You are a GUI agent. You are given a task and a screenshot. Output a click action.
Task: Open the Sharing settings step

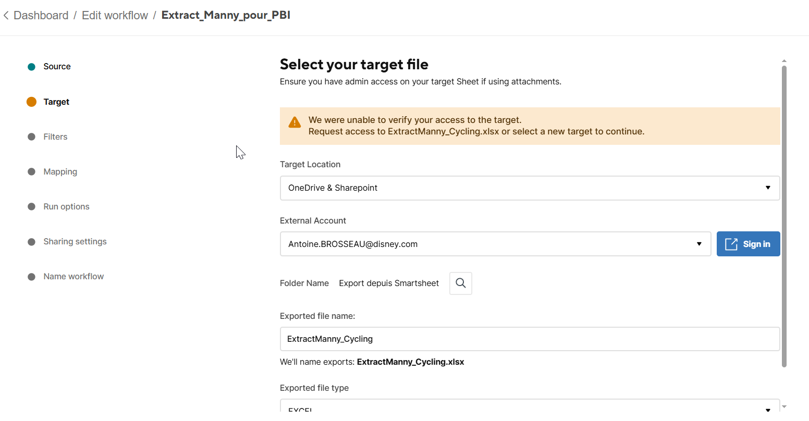pyautogui.click(x=75, y=241)
